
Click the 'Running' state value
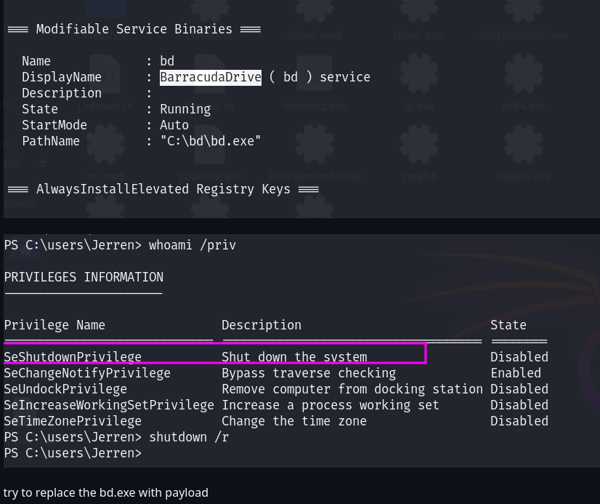click(x=185, y=110)
